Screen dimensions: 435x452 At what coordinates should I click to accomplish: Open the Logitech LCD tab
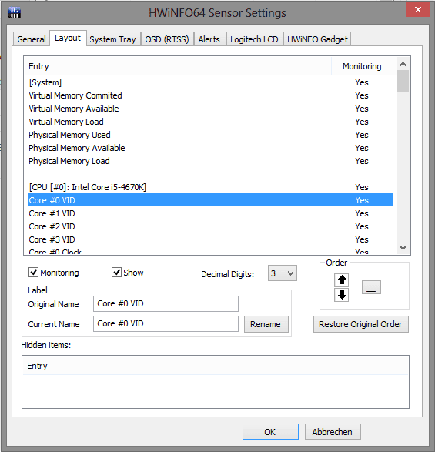(254, 39)
